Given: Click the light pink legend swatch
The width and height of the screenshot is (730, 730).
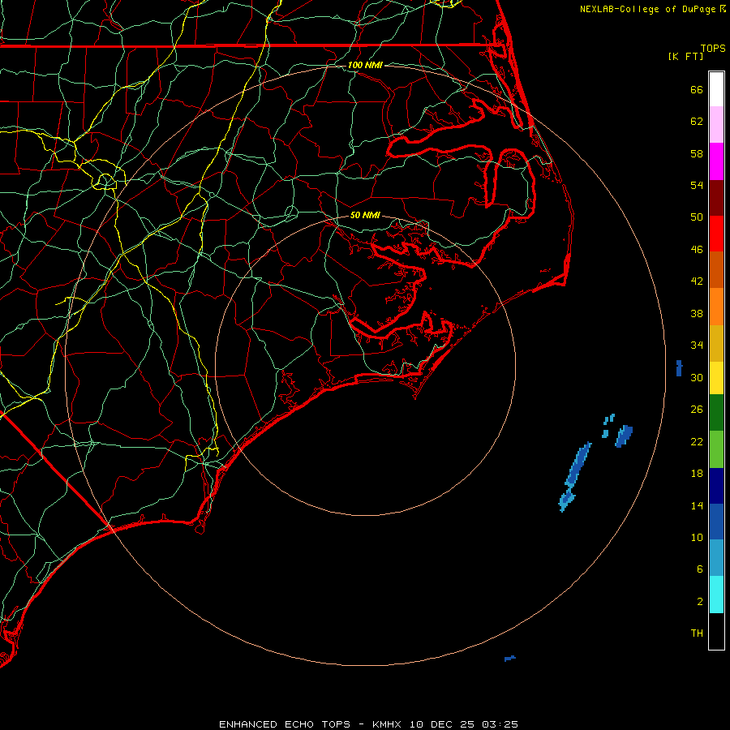Looking at the screenshot, I should click(x=716, y=124).
